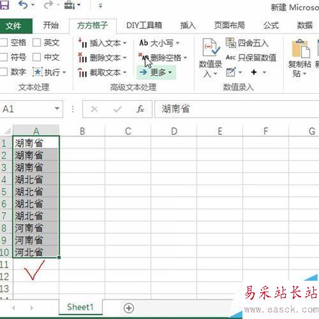Switch to the 方方格子 tab
The height and width of the screenshot is (319, 319).
(93, 26)
